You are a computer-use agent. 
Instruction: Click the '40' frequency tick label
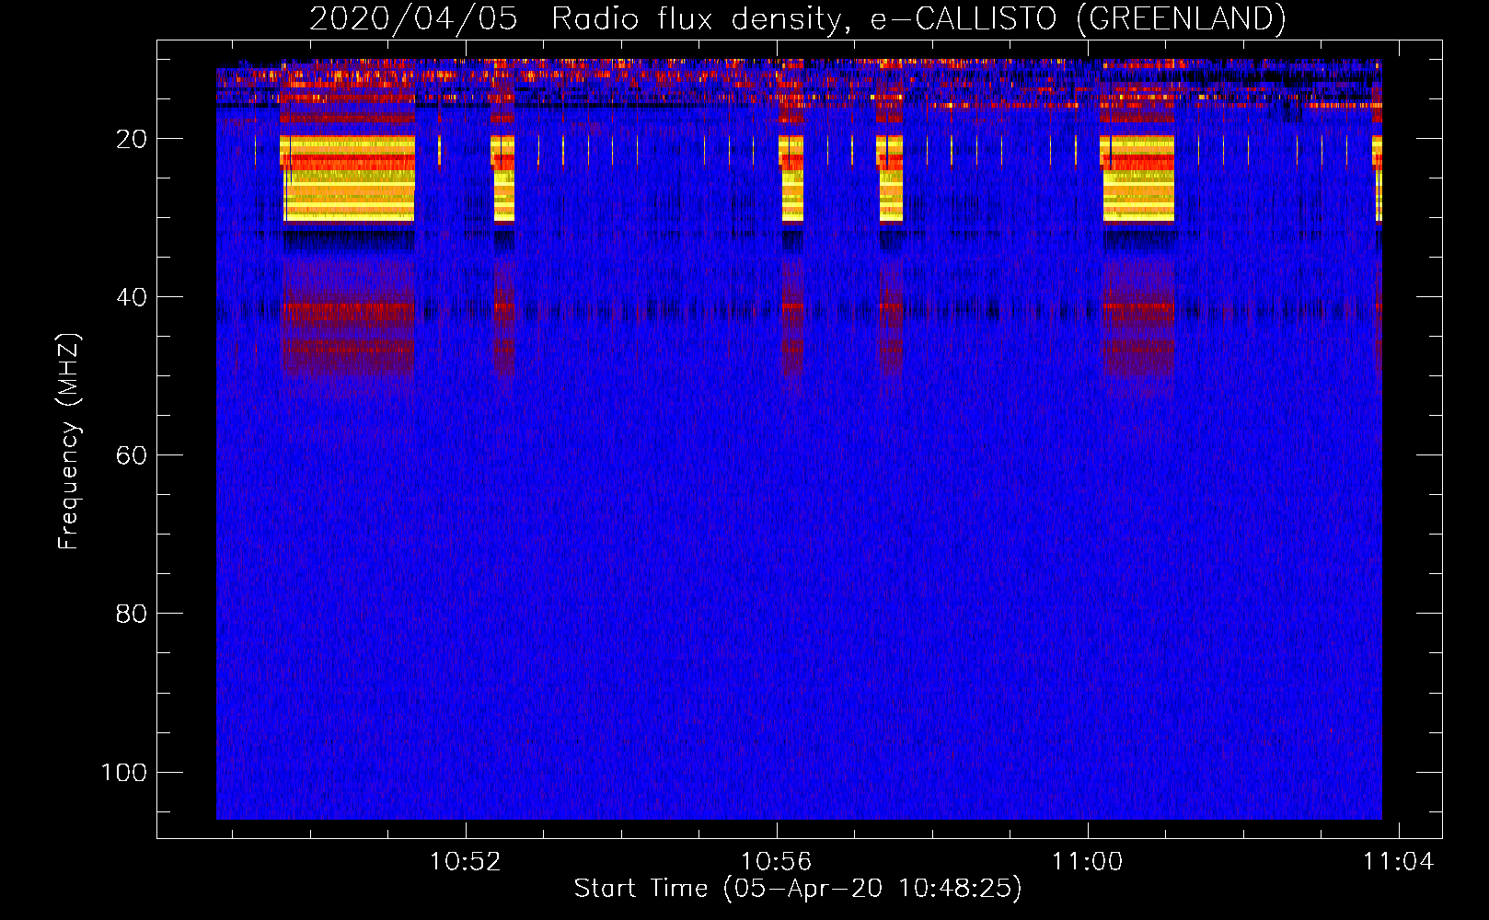[x=132, y=297]
